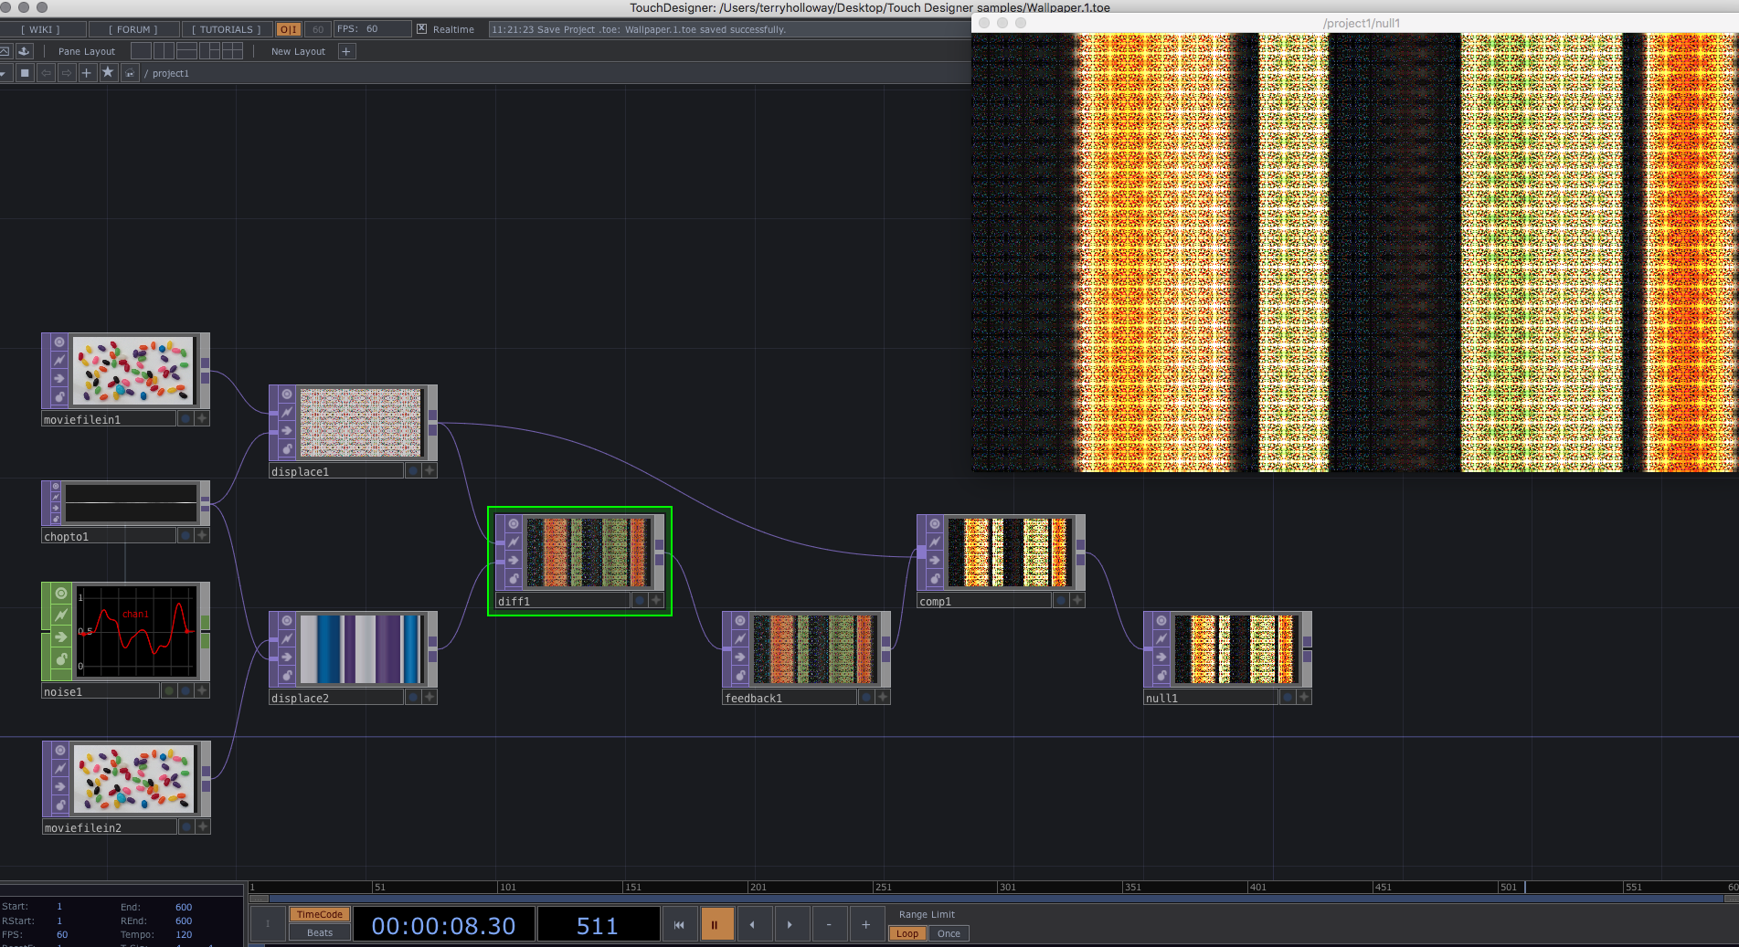Toggle the Realtime checkbox
1739x947 pixels.
[x=421, y=29]
